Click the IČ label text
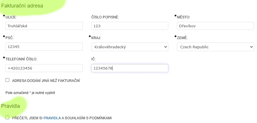The height and width of the screenshot is (123, 257). click(x=93, y=59)
